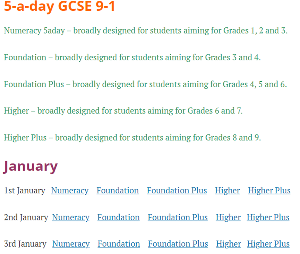Open the 1st January Foundation link
This screenshot has width=300, height=254.
point(118,191)
